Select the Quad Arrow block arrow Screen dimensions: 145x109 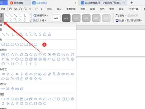click(x=26, y=74)
